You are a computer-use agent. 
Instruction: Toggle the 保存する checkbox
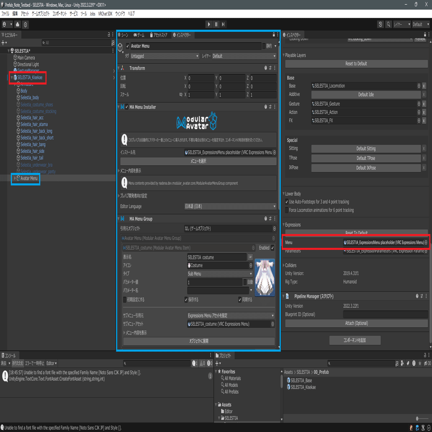(x=186, y=299)
